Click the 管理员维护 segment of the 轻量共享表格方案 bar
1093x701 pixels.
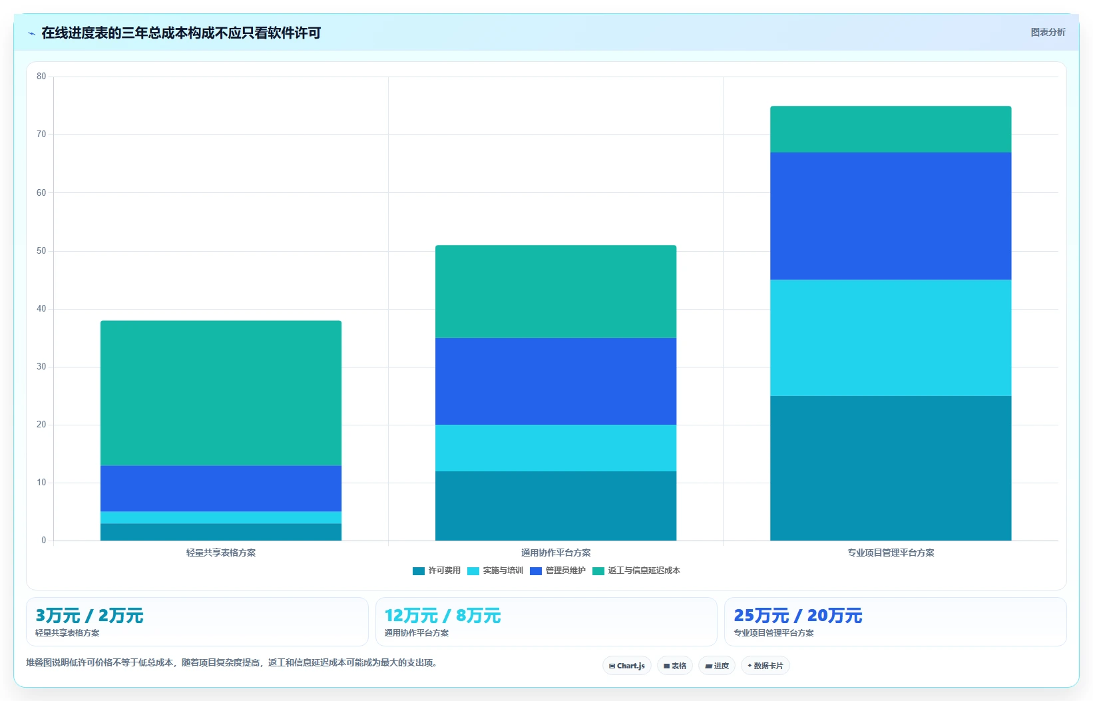[x=221, y=489]
